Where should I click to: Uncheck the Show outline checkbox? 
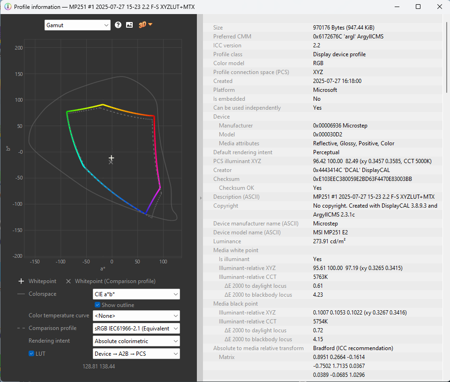97,305
